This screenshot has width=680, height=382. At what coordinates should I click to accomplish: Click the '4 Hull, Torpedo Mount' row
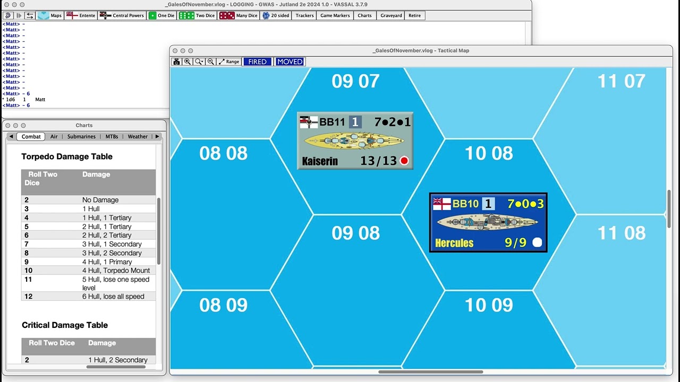(x=88, y=271)
